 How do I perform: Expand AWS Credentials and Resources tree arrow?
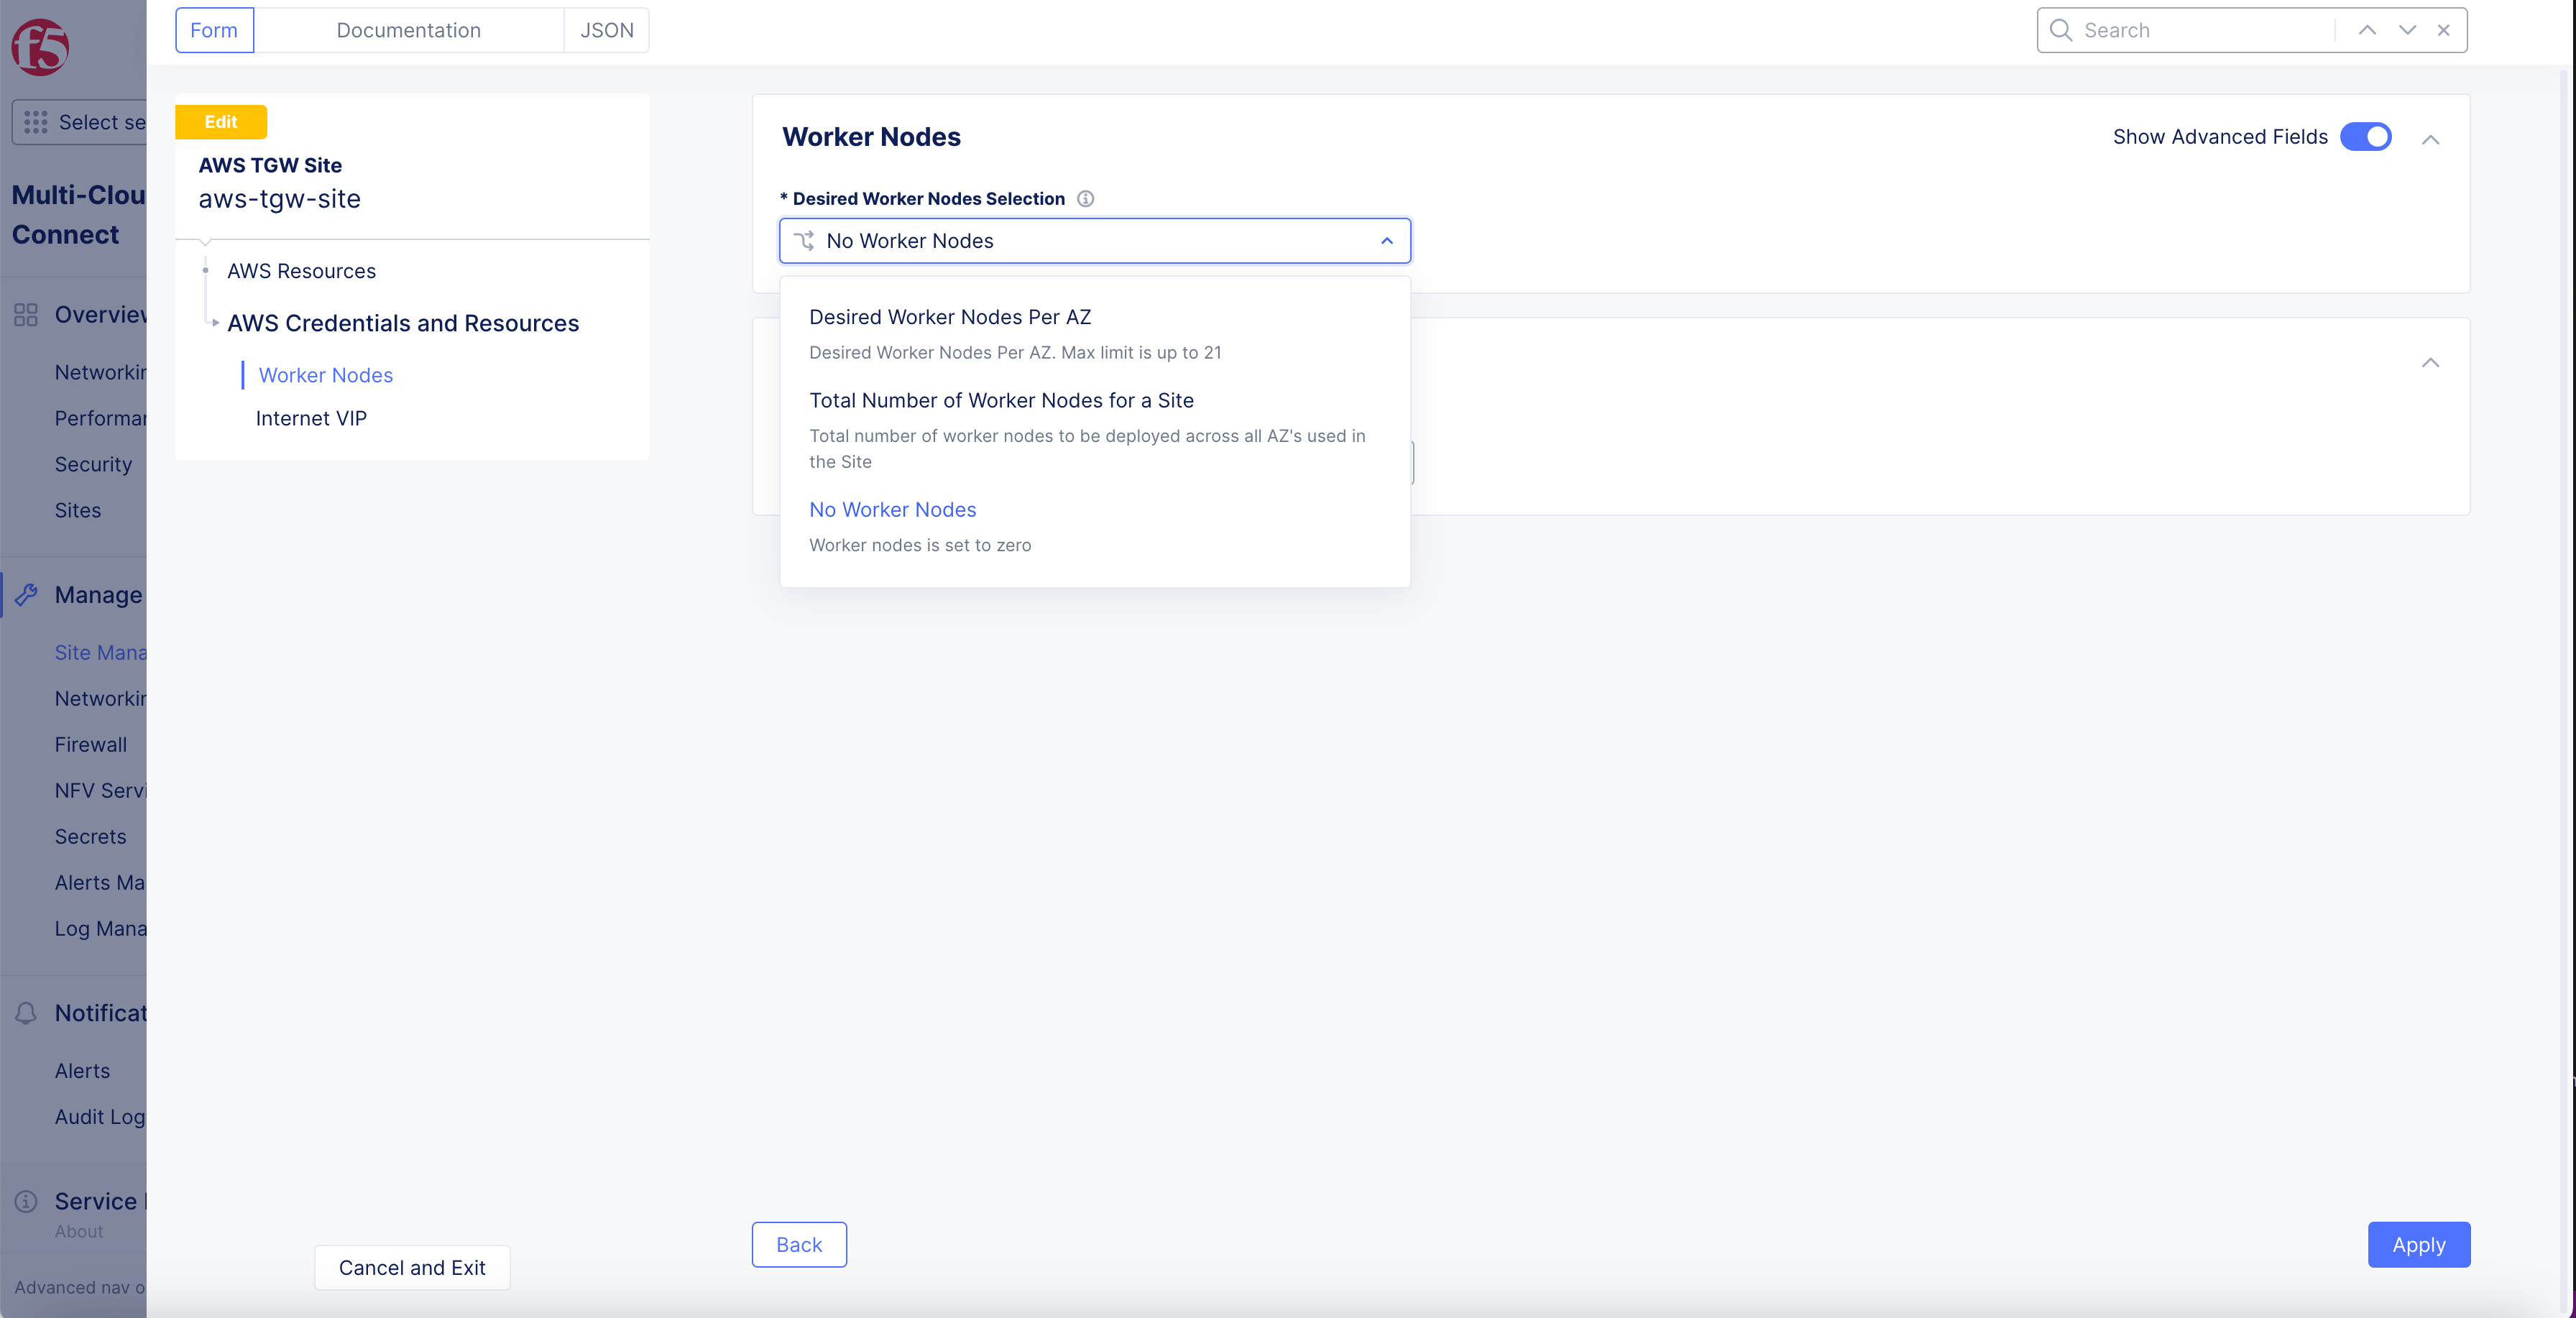pos(215,323)
